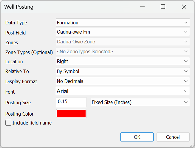
Task: Confirm the dialog with OK
Action: tap(137, 137)
